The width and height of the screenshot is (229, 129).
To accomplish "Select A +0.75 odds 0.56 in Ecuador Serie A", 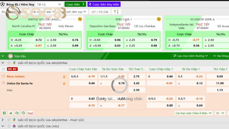I will click(x=184, y=46).
